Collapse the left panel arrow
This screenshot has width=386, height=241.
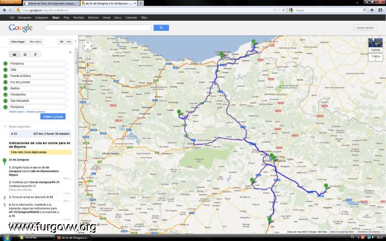click(x=76, y=41)
